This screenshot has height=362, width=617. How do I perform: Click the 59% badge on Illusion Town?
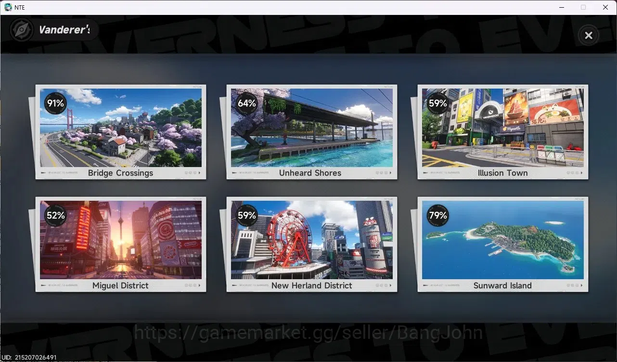tap(437, 103)
